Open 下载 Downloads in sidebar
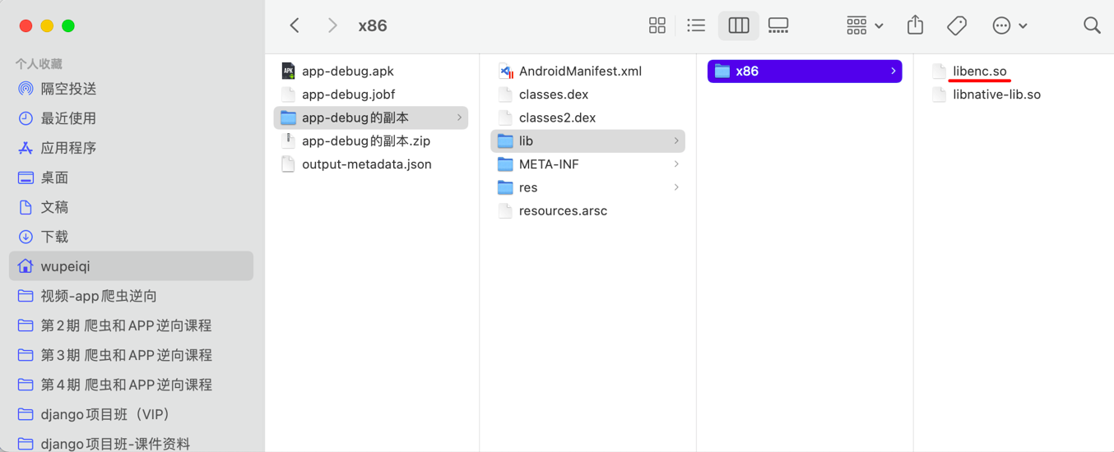 [54, 237]
